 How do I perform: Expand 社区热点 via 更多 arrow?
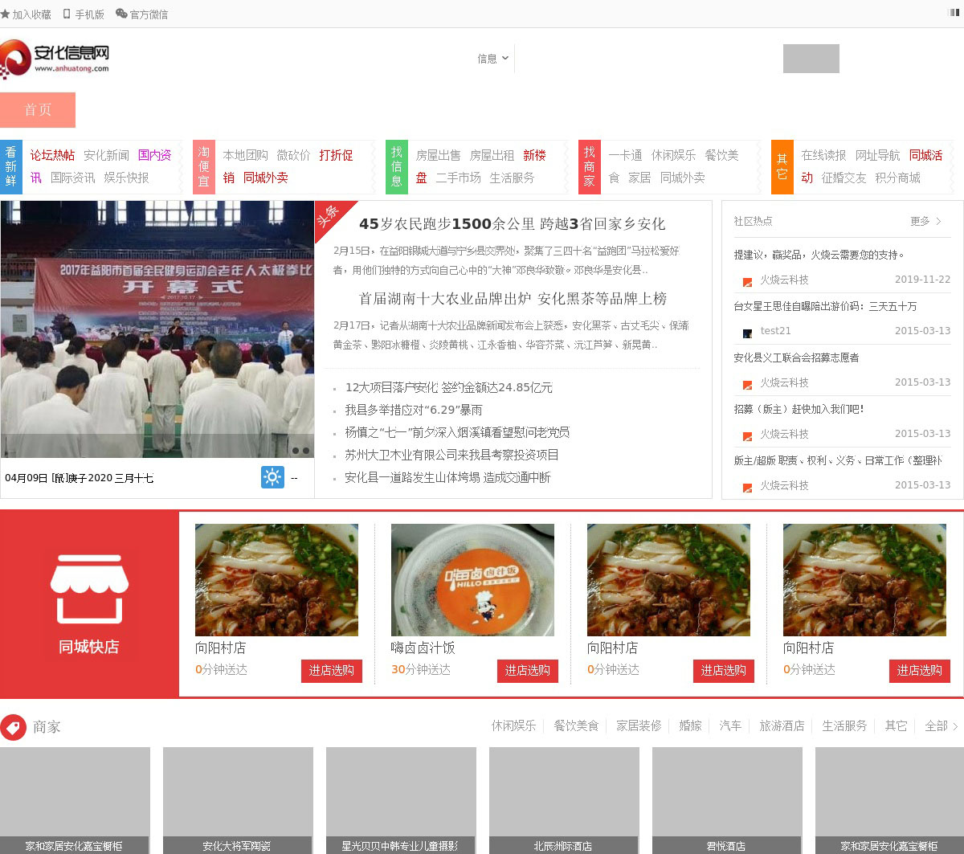coord(926,221)
